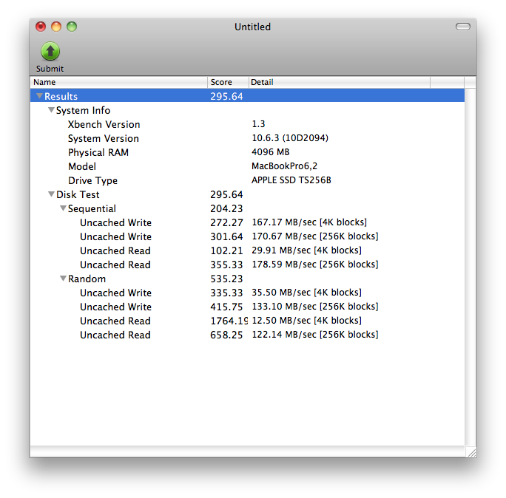Select the Disk Test row label
Screen dimensions: 506x498
click(78, 194)
